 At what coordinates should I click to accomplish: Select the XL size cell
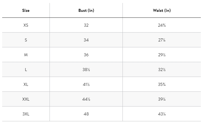26,84
